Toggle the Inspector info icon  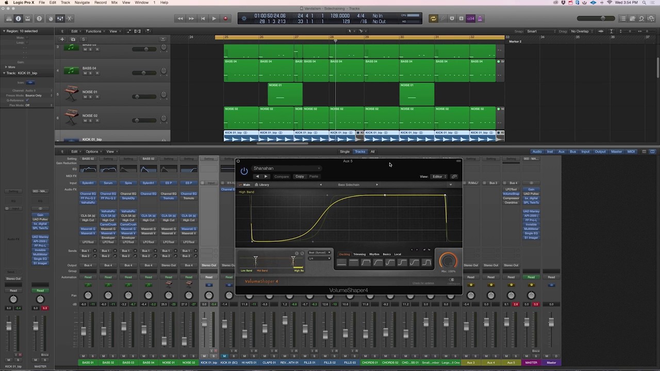(19, 19)
